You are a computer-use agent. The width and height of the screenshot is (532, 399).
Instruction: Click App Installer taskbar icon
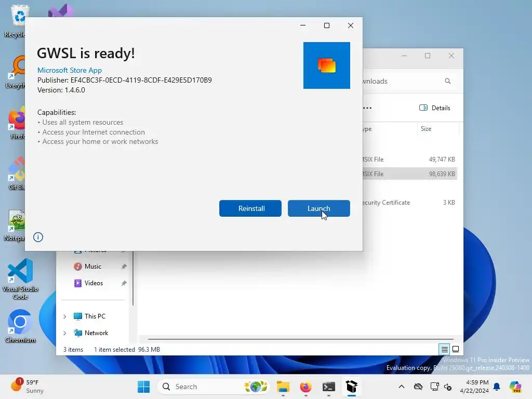(352, 387)
